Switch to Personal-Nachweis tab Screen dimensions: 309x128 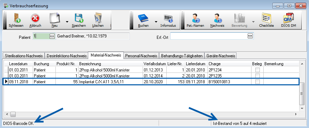(141, 56)
